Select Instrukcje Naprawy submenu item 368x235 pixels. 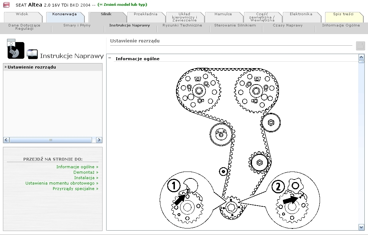click(x=129, y=25)
